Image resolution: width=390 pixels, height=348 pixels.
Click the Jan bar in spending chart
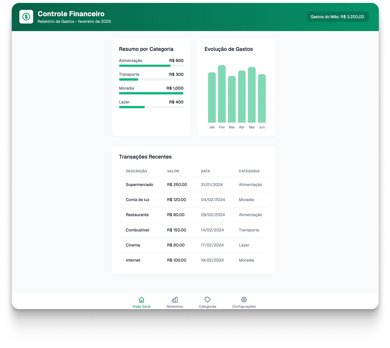(x=212, y=97)
